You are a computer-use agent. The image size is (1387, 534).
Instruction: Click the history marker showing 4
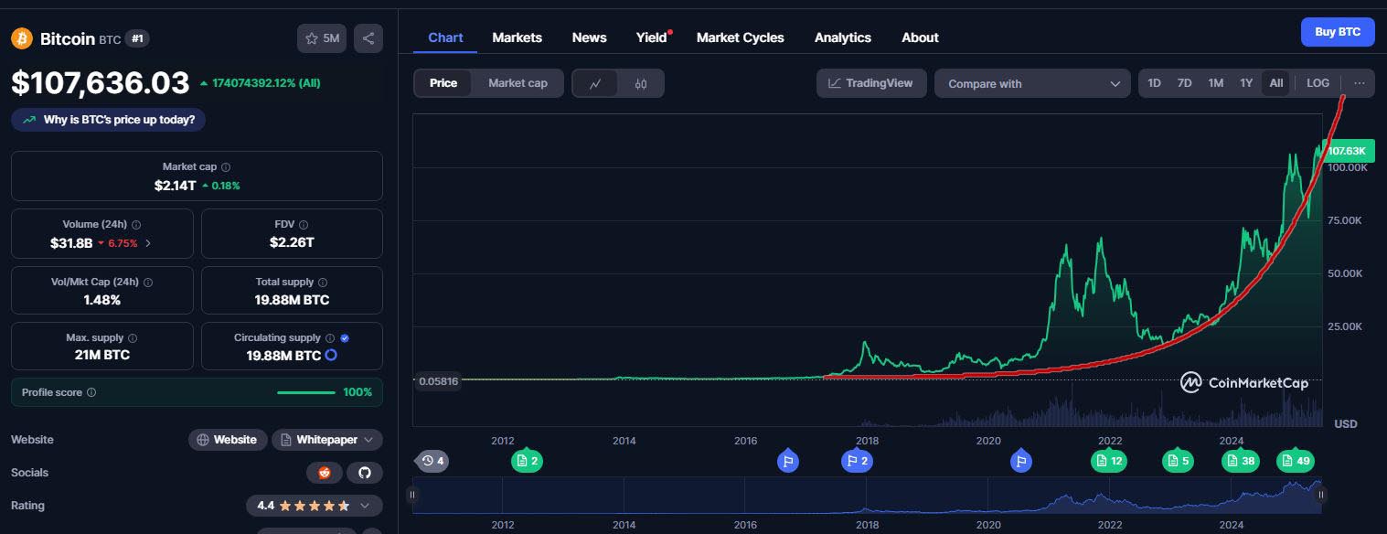pyautogui.click(x=432, y=461)
